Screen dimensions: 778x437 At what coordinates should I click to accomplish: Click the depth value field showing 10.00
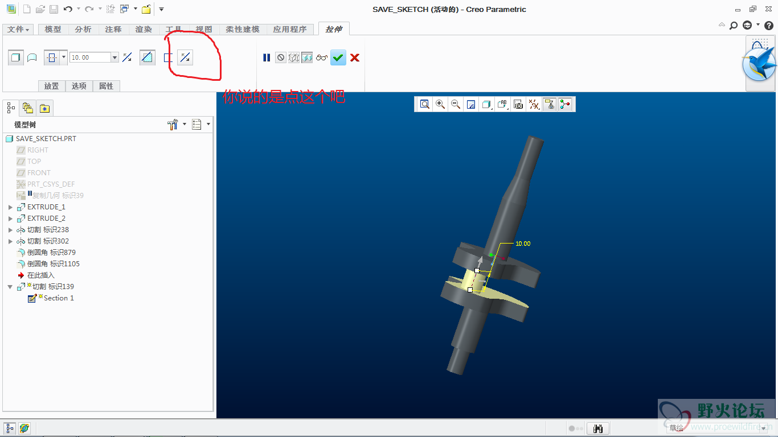click(91, 57)
